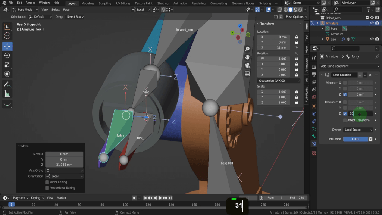Select the Cursor tool
Image resolution: width=382 pixels, height=215 pixels.
point(7,36)
